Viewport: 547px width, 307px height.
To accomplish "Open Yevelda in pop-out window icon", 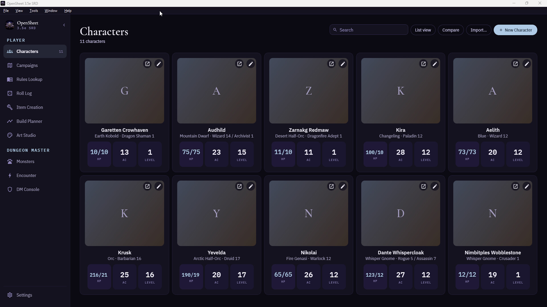I will (239, 186).
